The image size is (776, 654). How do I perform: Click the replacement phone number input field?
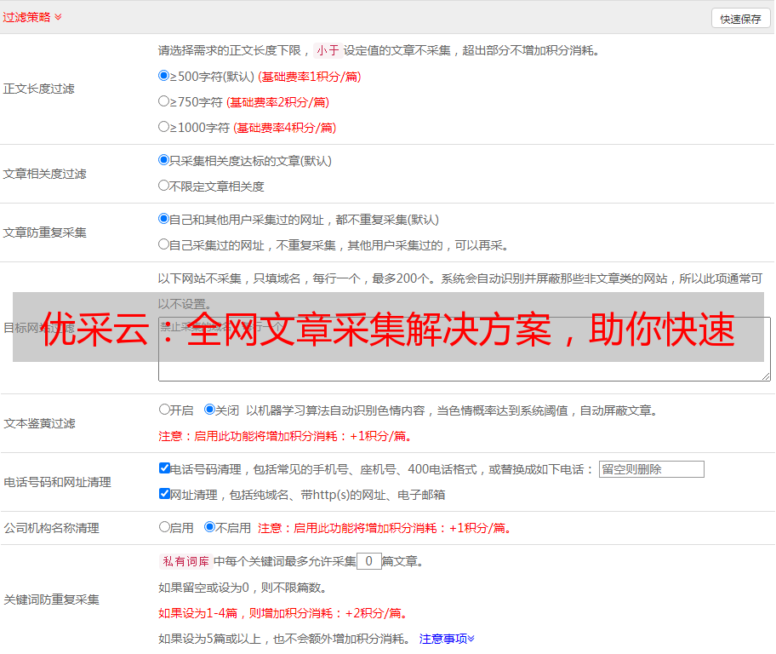click(x=651, y=469)
